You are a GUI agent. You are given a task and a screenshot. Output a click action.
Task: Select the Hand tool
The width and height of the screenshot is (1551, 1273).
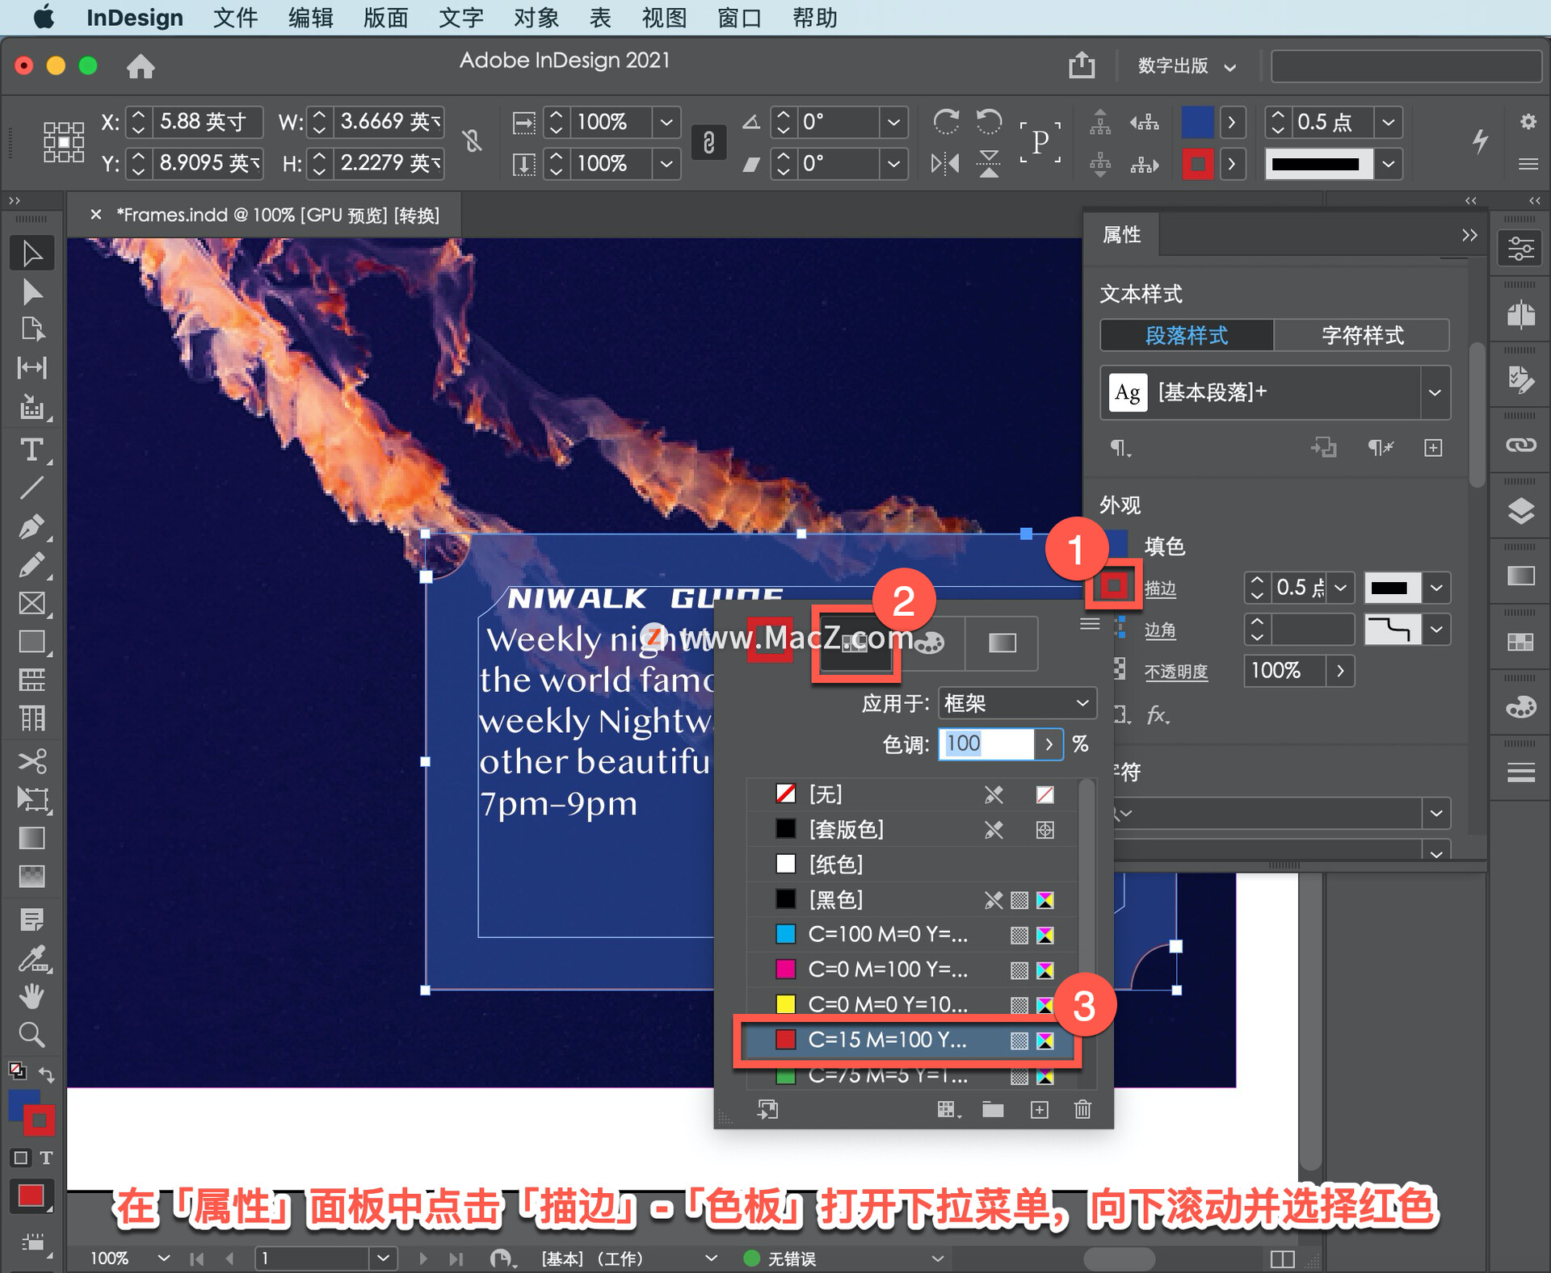pos(32,997)
